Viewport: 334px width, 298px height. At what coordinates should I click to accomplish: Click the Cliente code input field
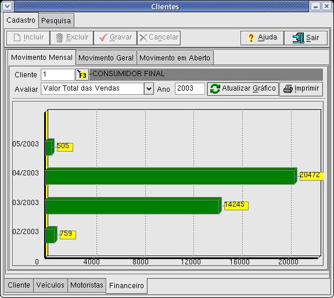pyautogui.click(x=58, y=74)
